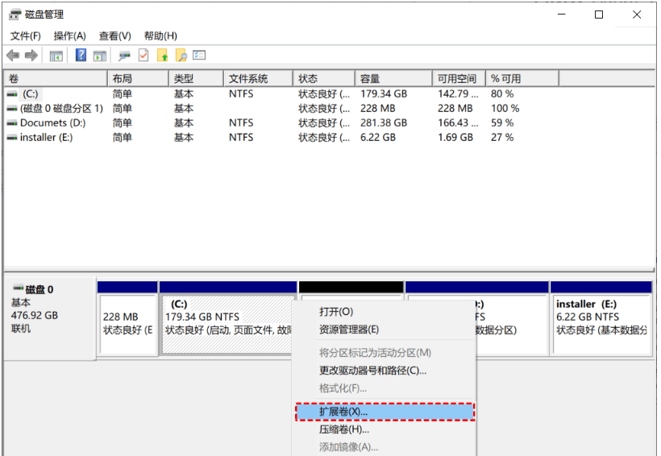
Task: Click the Back arrow toolbar icon
Action: (13, 56)
